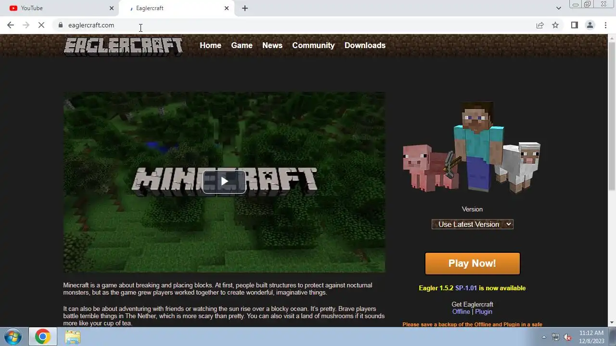This screenshot has width=616, height=346.
Task: Open a new tab
Action: click(245, 8)
